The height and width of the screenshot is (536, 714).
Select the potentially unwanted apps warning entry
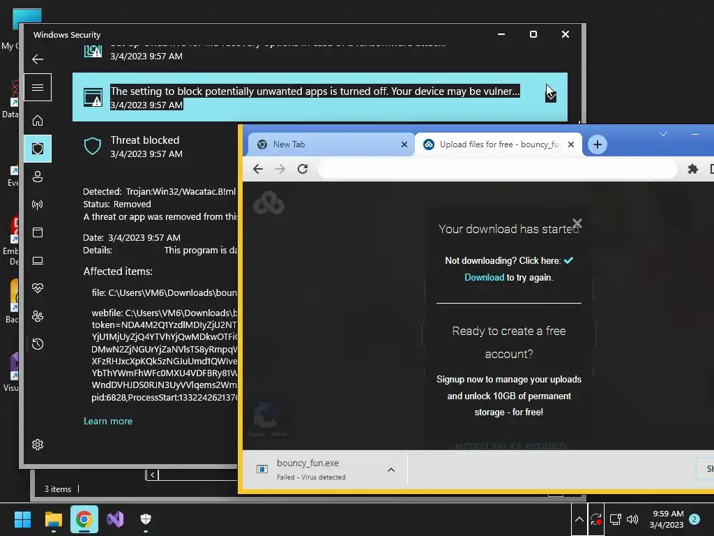(319, 97)
